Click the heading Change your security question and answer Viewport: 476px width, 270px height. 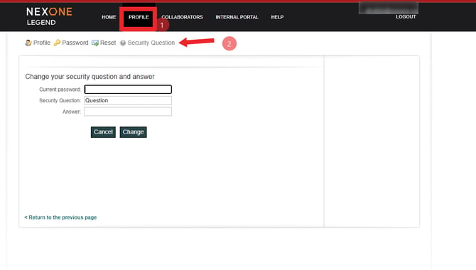pos(90,77)
